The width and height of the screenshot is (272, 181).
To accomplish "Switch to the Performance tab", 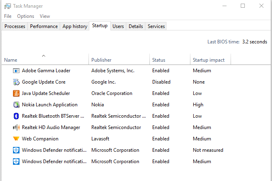I will coord(44,26).
